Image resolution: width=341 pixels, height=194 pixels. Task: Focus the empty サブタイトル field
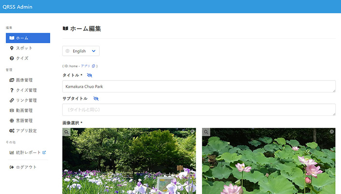click(x=199, y=110)
